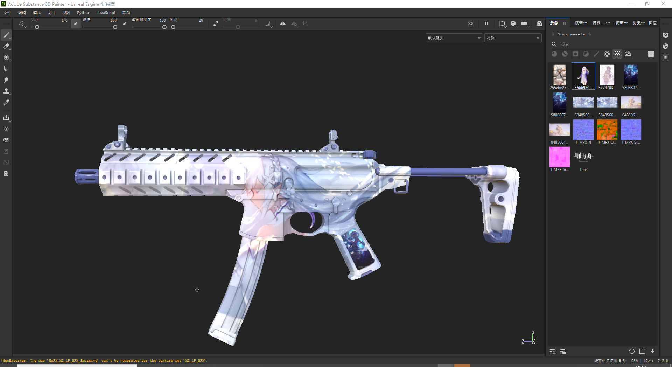
Task: Select the Smudge tool
Action: tap(6, 80)
